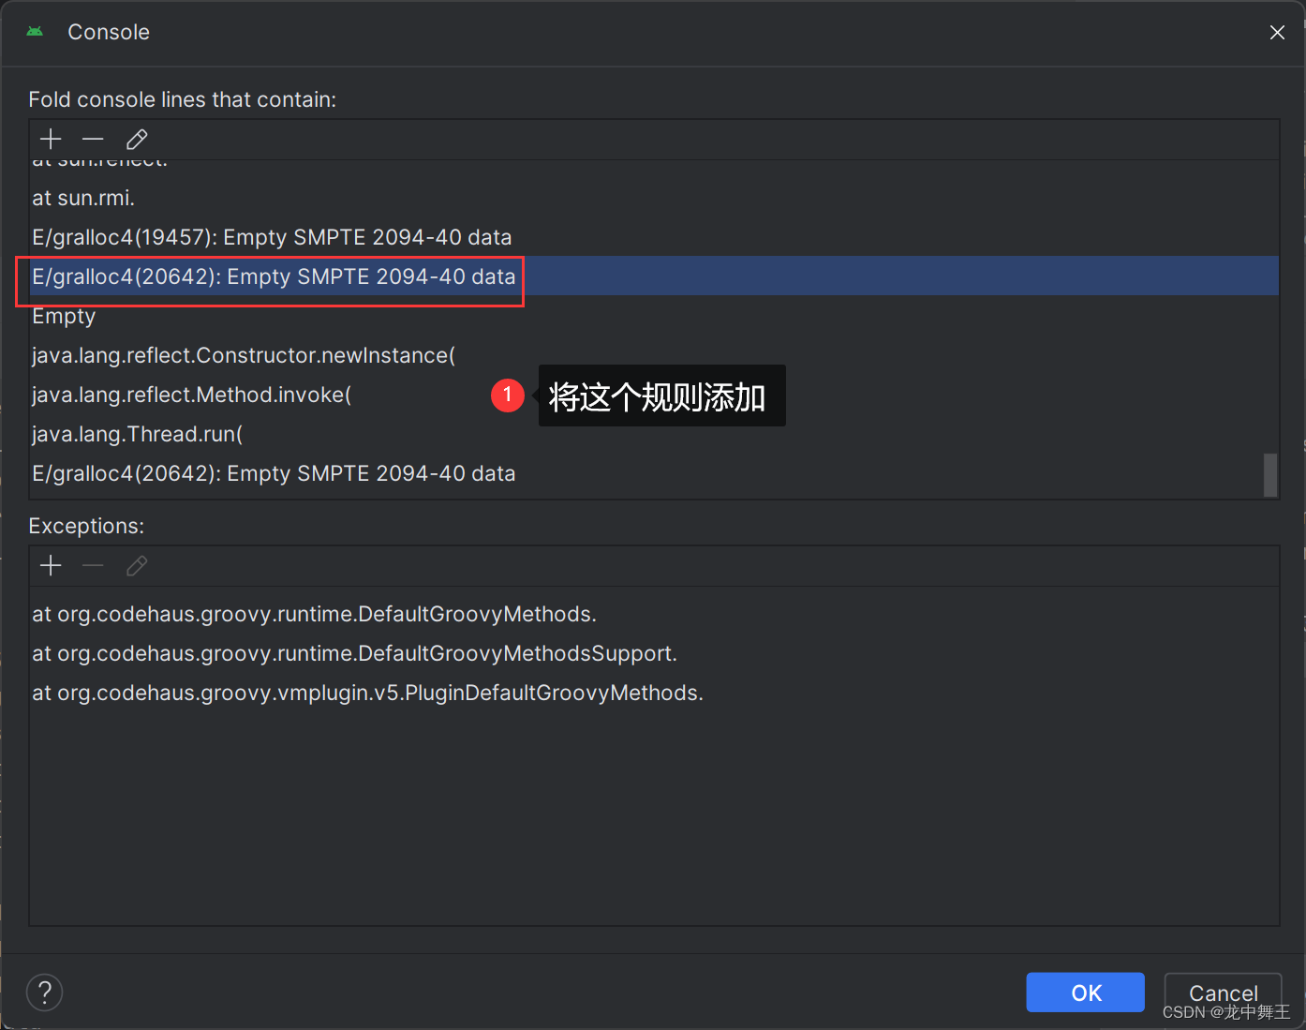The height and width of the screenshot is (1030, 1306).
Task: Add a new exception pattern
Action: click(51, 566)
